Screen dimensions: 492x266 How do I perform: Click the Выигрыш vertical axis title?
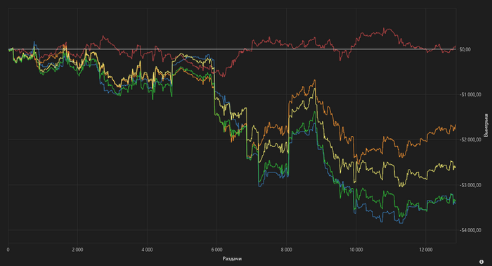pyautogui.click(x=486, y=125)
